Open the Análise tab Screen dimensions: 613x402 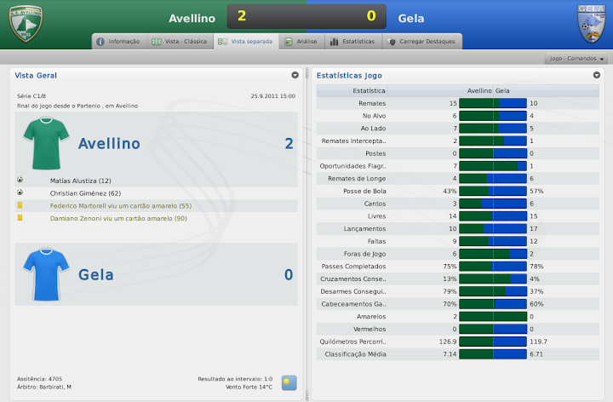point(301,41)
